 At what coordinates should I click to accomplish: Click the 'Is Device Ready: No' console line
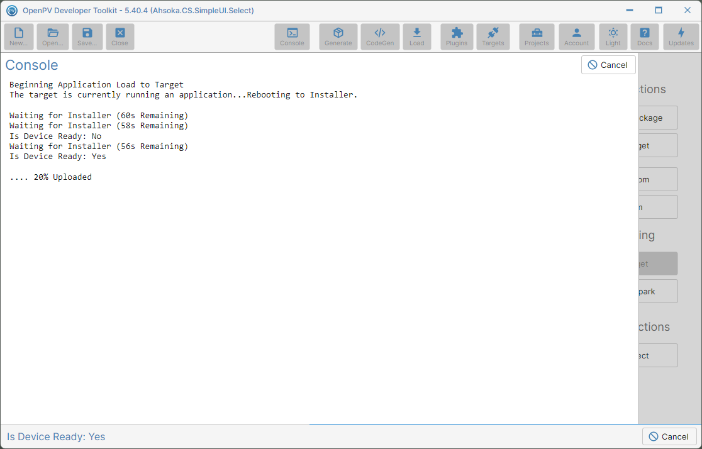point(55,136)
